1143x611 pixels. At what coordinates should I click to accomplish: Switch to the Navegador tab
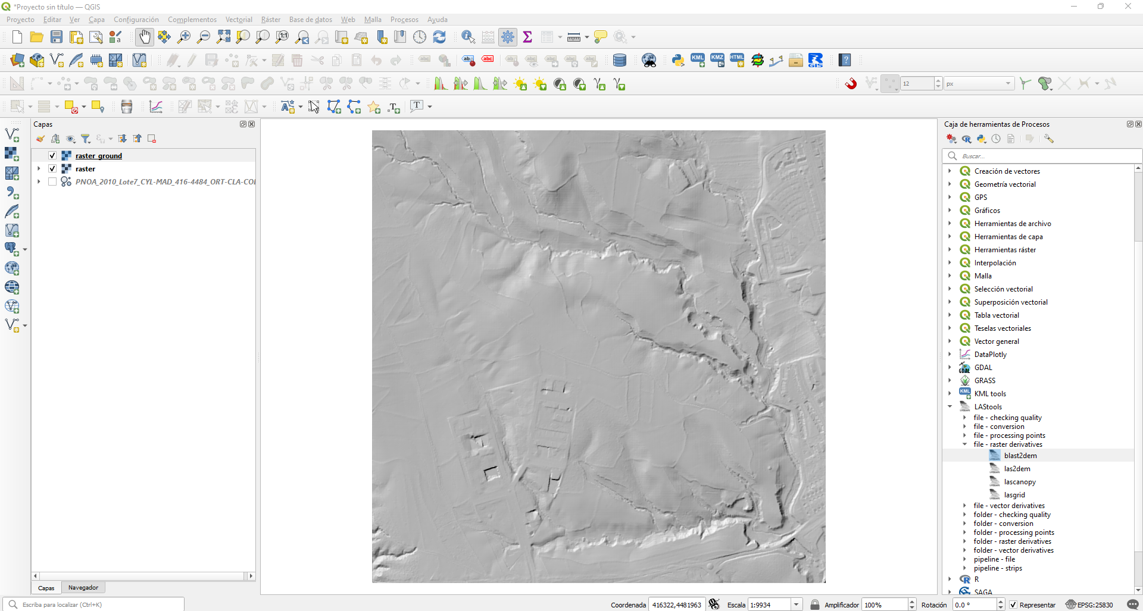click(x=83, y=588)
